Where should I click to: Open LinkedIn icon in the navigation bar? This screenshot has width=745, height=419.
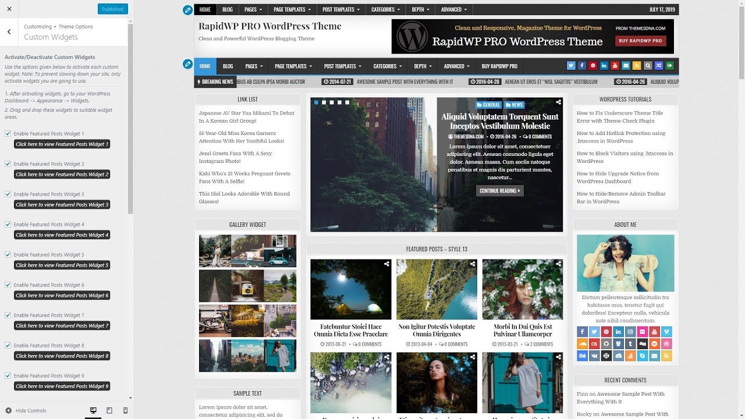point(604,66)
